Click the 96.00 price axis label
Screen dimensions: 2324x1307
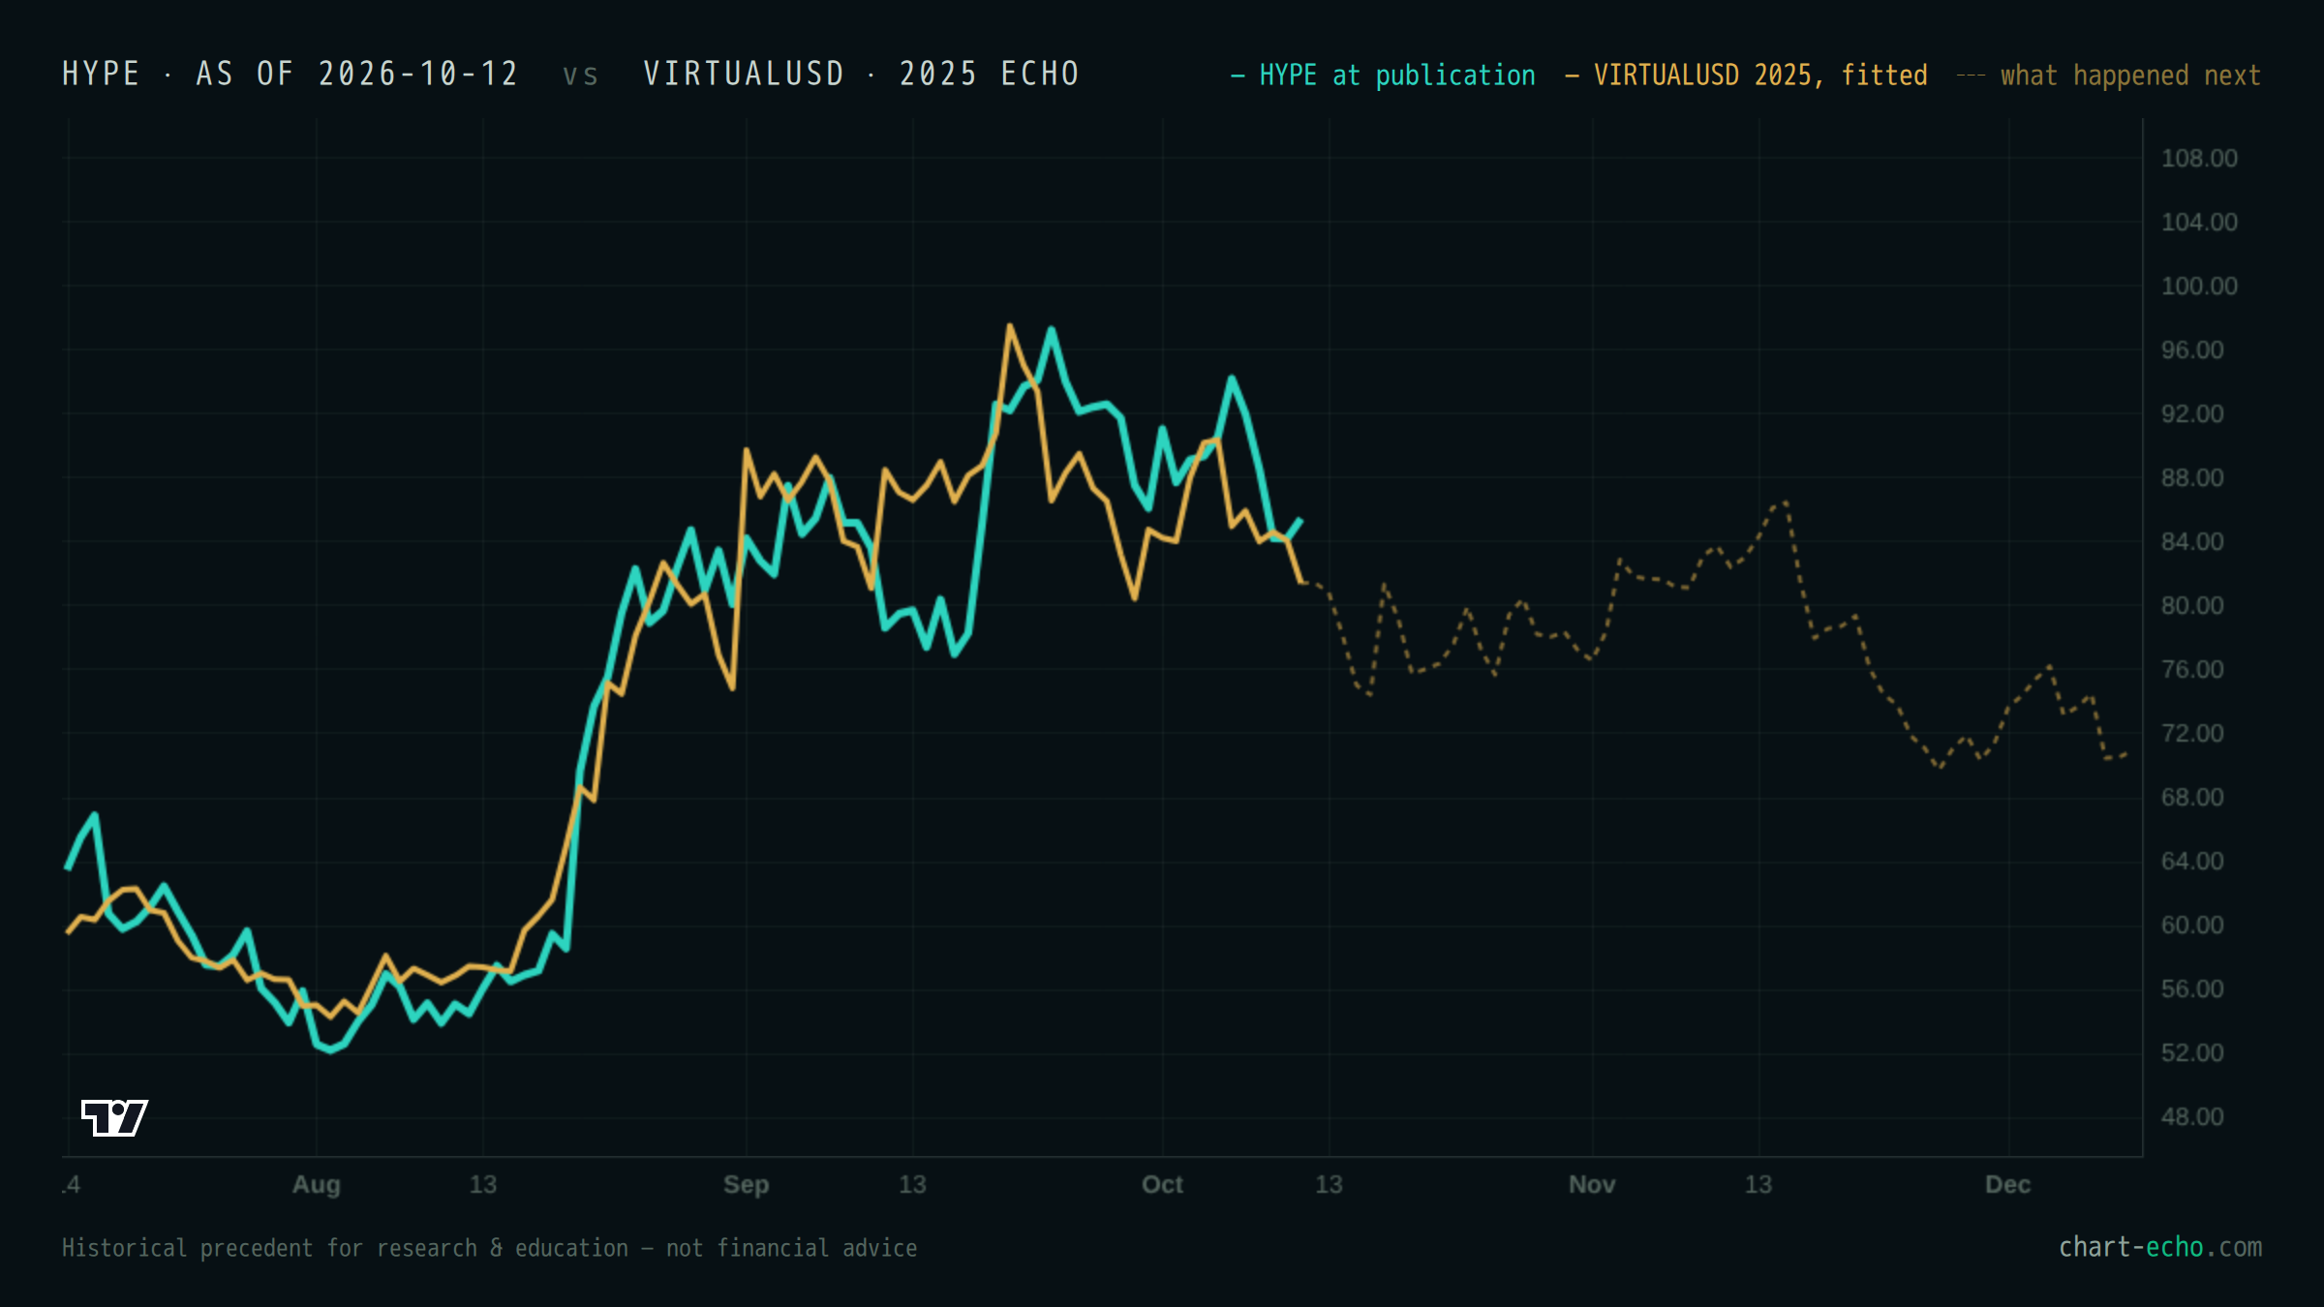(x=2192, y=350)
